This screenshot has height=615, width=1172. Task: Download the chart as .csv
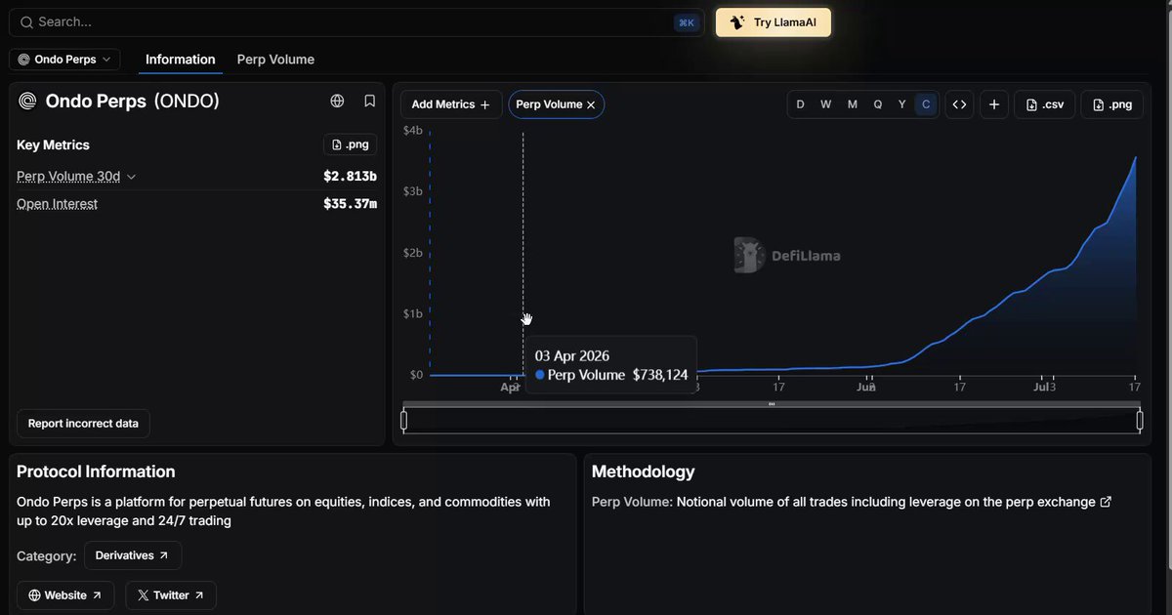(x=1045, y=104)
